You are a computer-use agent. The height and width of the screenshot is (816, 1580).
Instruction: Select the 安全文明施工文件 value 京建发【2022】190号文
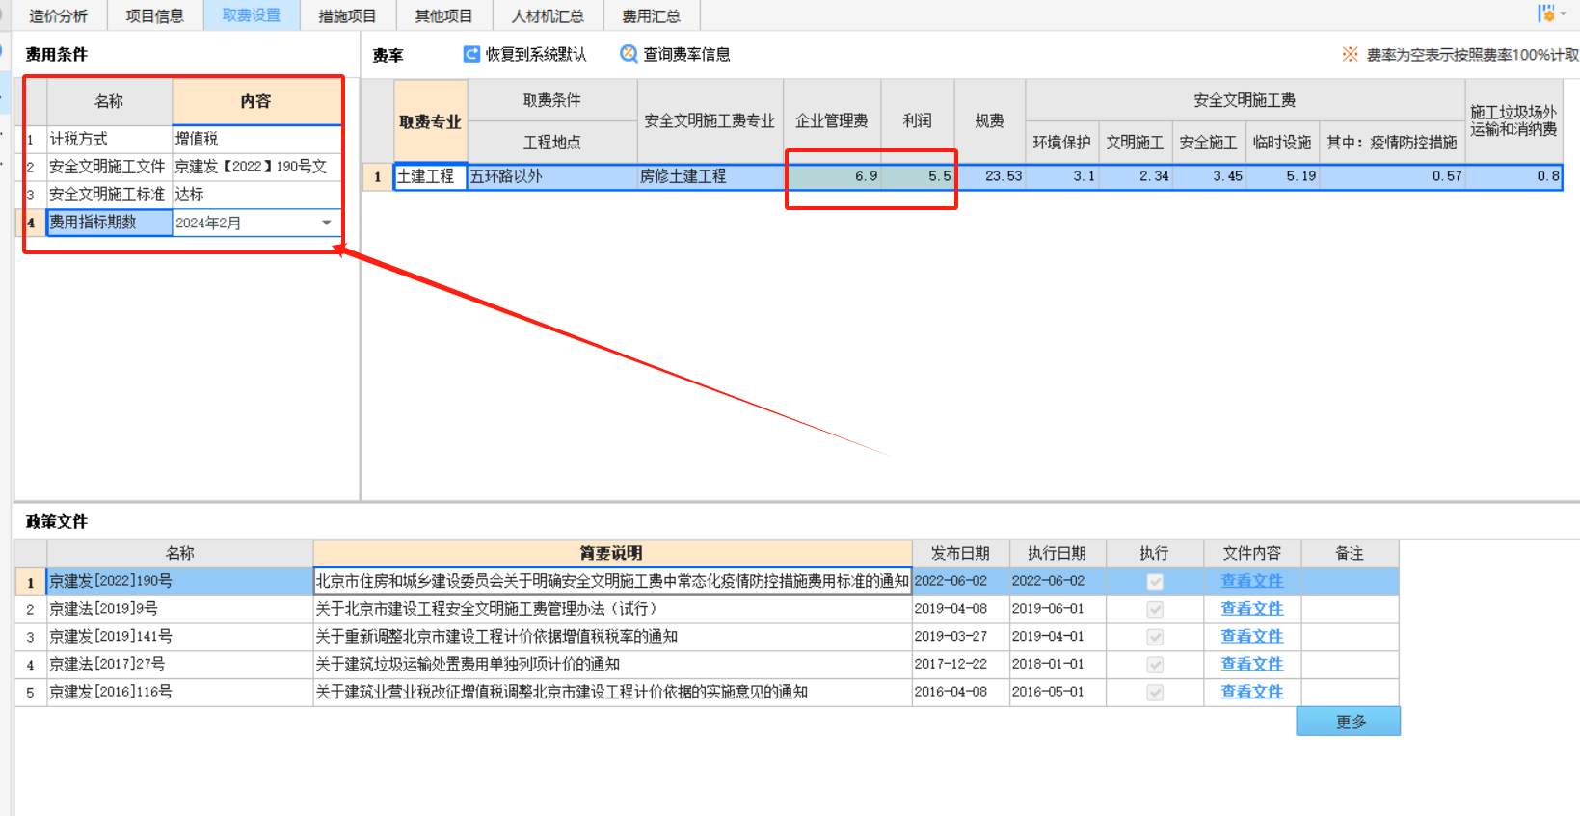coord(256,167)
